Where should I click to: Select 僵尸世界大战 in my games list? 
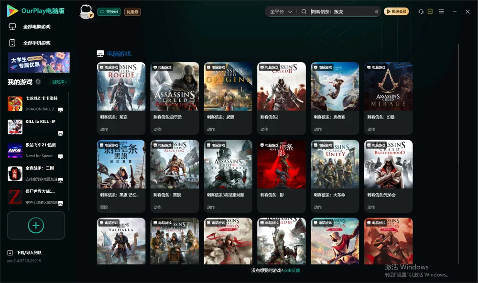36,197
